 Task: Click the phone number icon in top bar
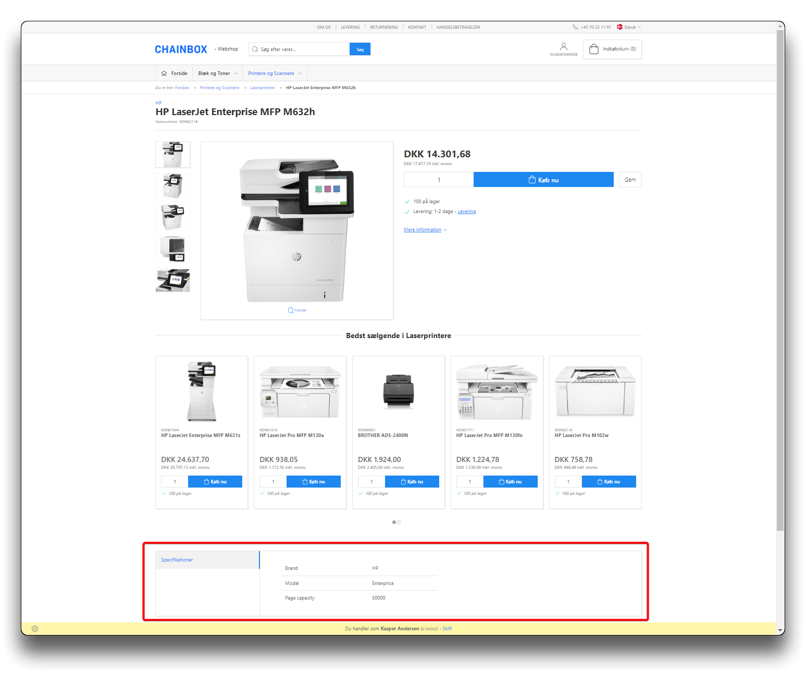[x=575, y=27]
